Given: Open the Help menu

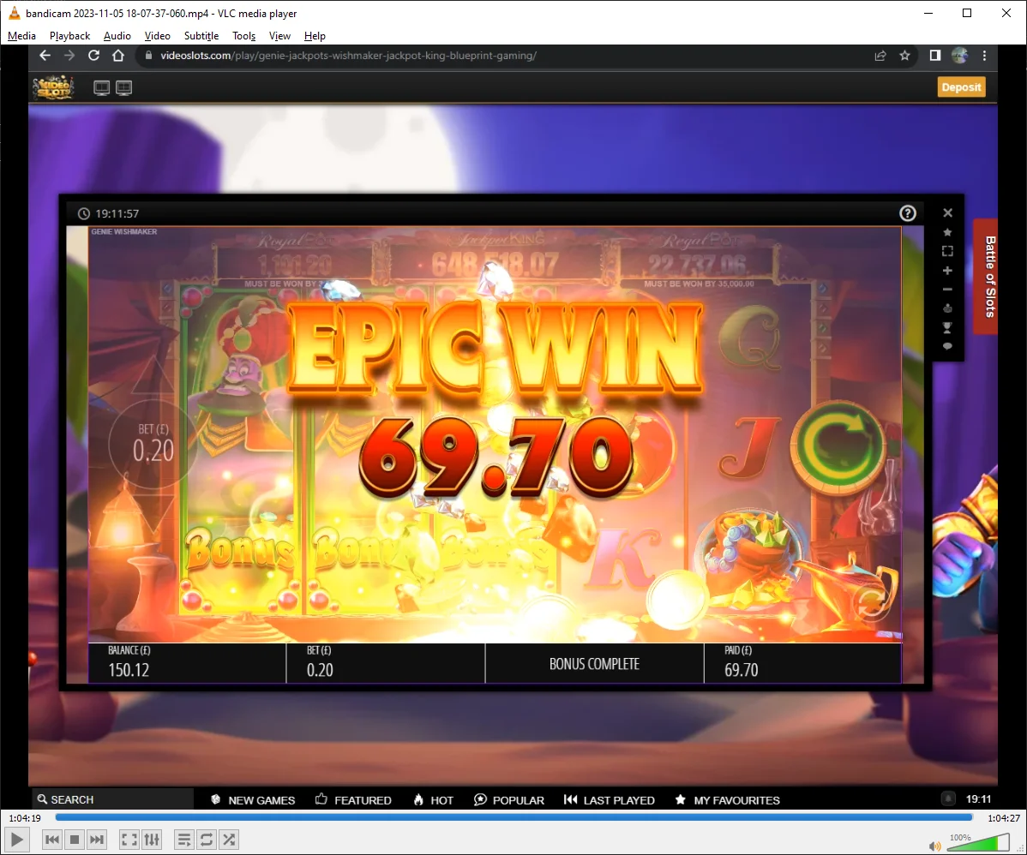Looking at the screenshot, I should [315, 36].
